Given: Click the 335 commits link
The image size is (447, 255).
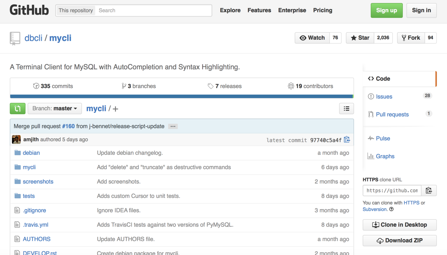Looking at the screenshot, I should click(53, 86).
